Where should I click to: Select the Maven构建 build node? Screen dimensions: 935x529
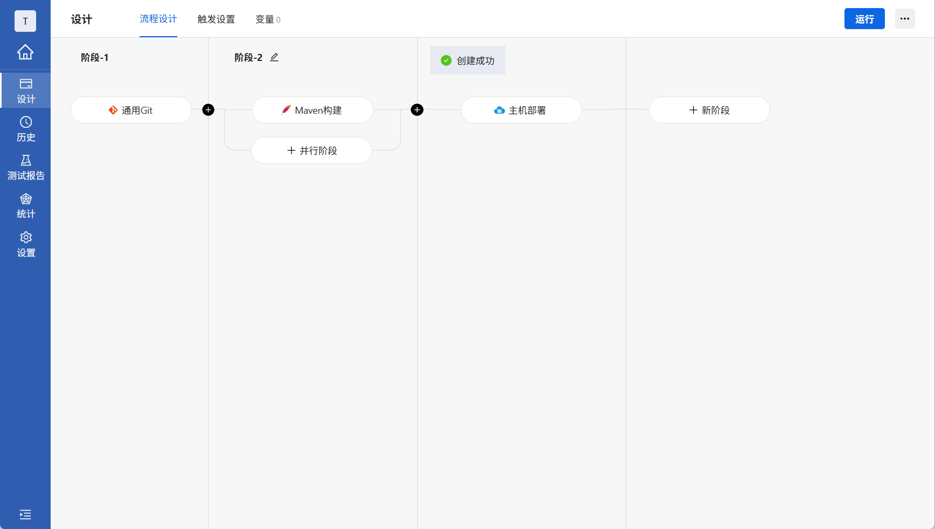(x=313, y=110)
